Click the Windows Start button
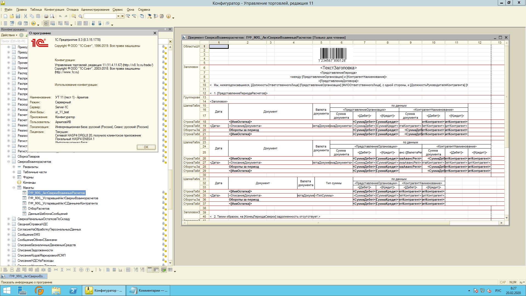This screenshot has height=296, width=526. [7, 291]
